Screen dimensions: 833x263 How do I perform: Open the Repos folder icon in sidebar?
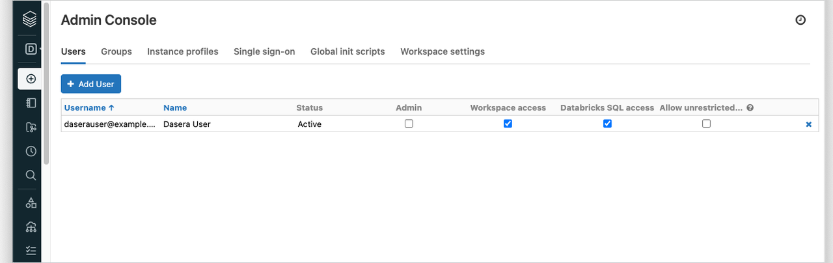pyautogui.click(x=31, y=127)
